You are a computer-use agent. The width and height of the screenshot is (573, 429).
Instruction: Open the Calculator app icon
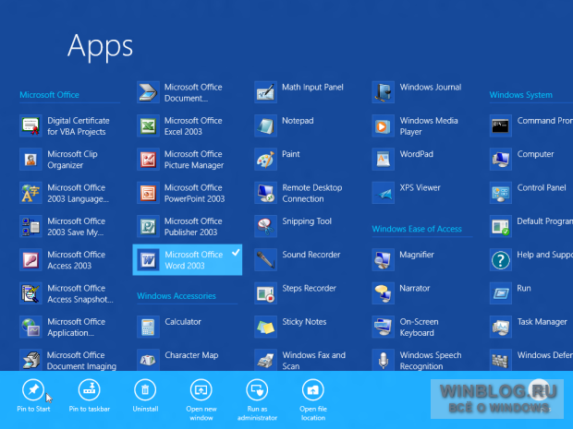[x=148, y=327]
